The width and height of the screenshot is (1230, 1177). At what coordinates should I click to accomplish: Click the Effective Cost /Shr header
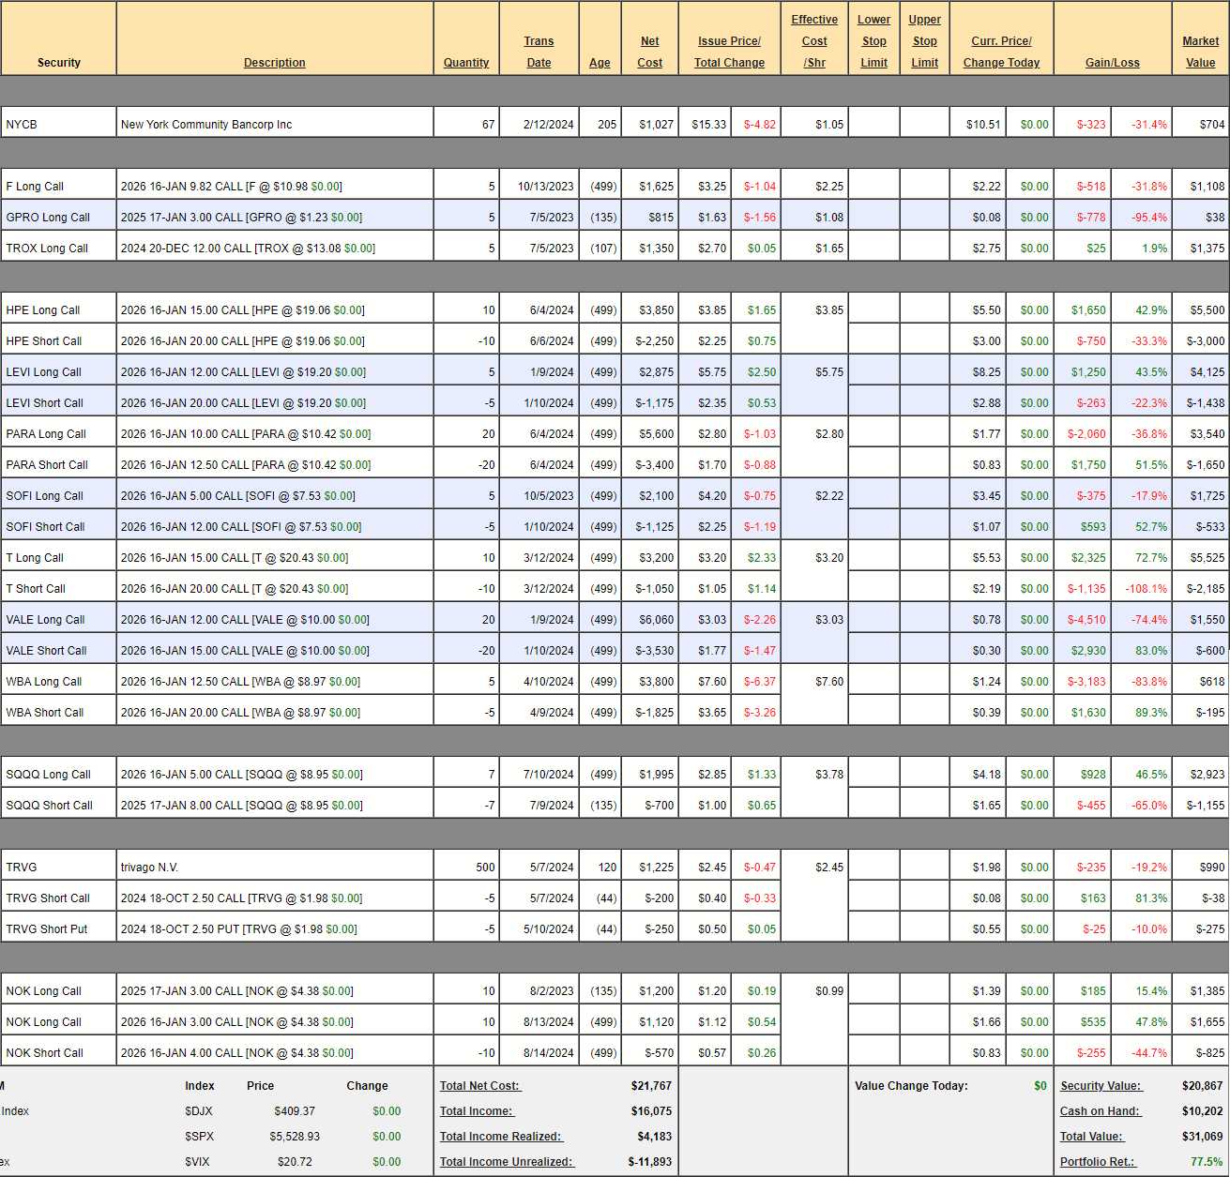[813, 41]
